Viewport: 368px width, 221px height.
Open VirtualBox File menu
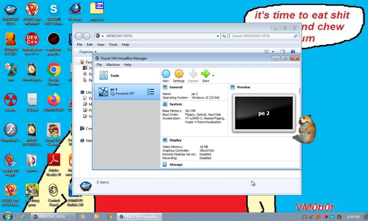99,65
